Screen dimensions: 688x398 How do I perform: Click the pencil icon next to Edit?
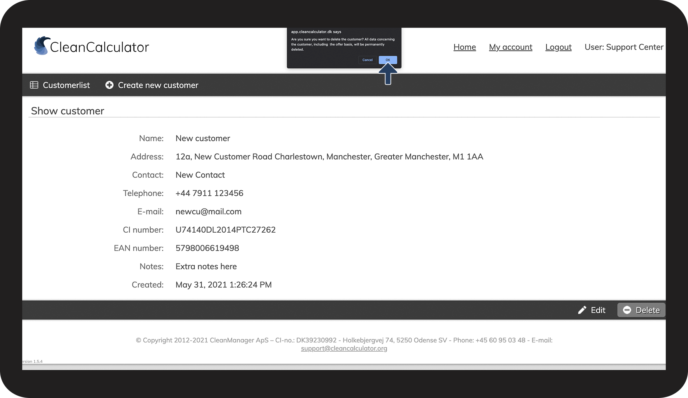tap(582, 310)
